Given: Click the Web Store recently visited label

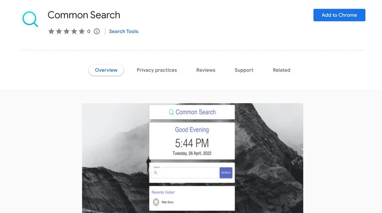Looking at the screenshot, I should pos(167,202).
